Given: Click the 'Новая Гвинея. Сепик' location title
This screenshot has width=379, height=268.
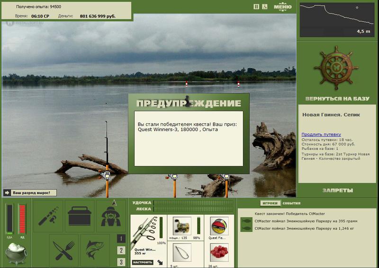Looking at the screenshot, I should point(331,115).
